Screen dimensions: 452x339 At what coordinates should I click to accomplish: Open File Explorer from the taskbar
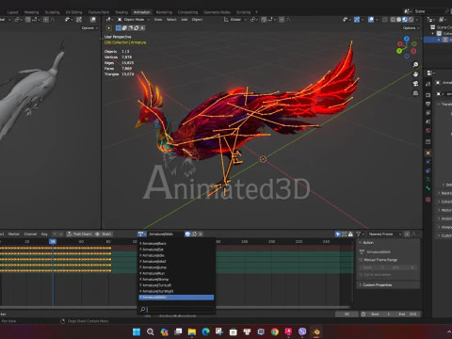coord(192,331)
